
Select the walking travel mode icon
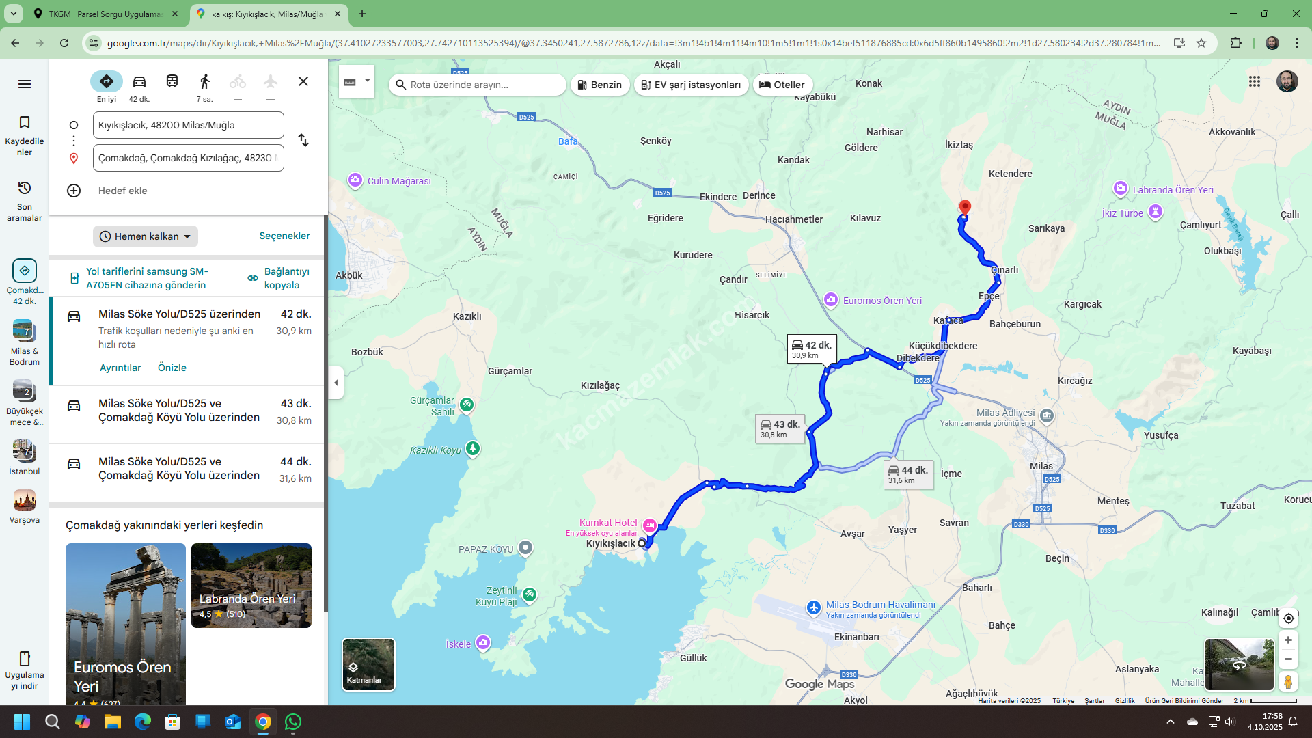point(204,82)
